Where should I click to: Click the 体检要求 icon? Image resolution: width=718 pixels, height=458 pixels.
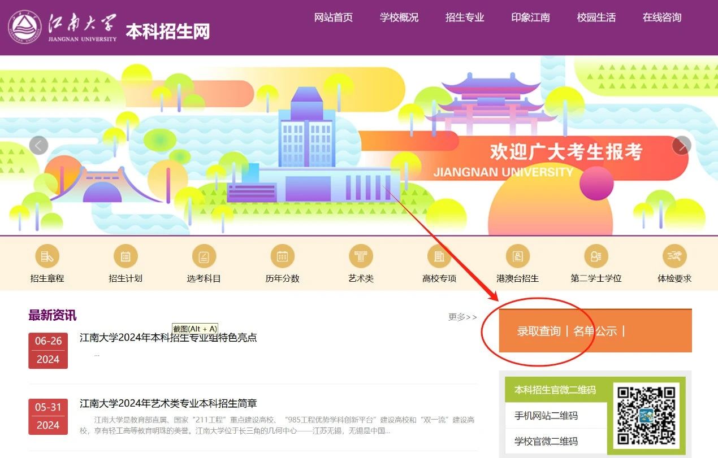coord(674,256)
